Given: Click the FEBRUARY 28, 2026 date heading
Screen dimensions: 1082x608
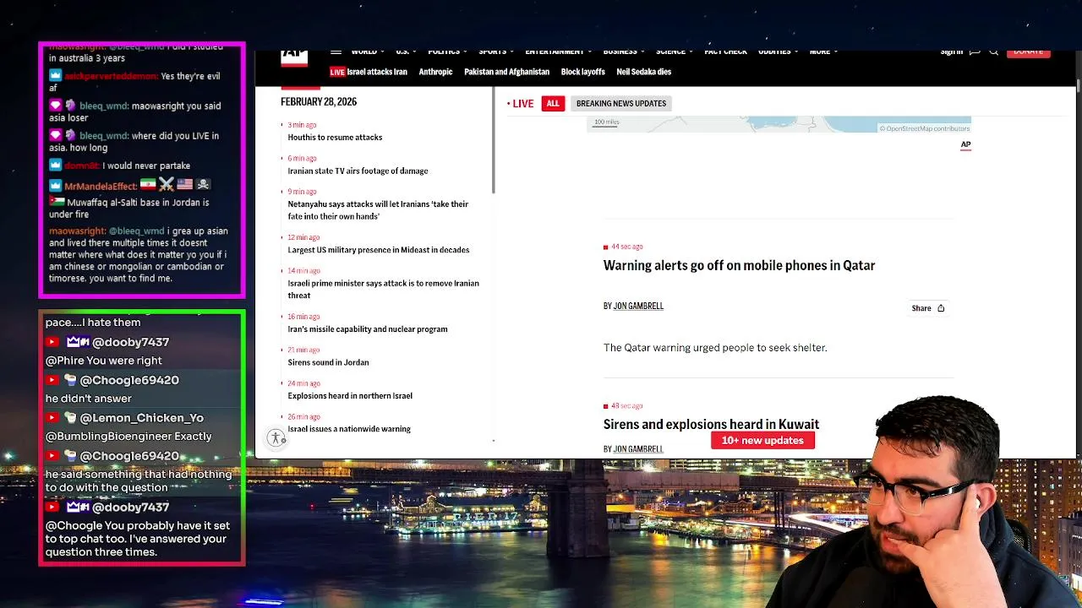Looking at the screenshot, I should [319, 101].
